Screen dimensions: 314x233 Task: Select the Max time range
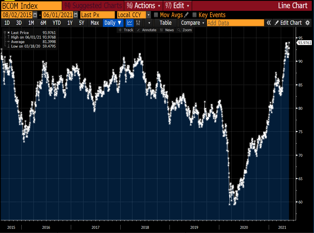(x=95, y=23)
